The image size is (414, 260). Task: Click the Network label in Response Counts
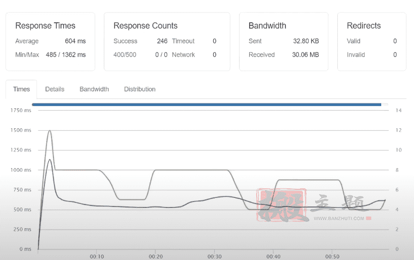click(x=183, y=55)
